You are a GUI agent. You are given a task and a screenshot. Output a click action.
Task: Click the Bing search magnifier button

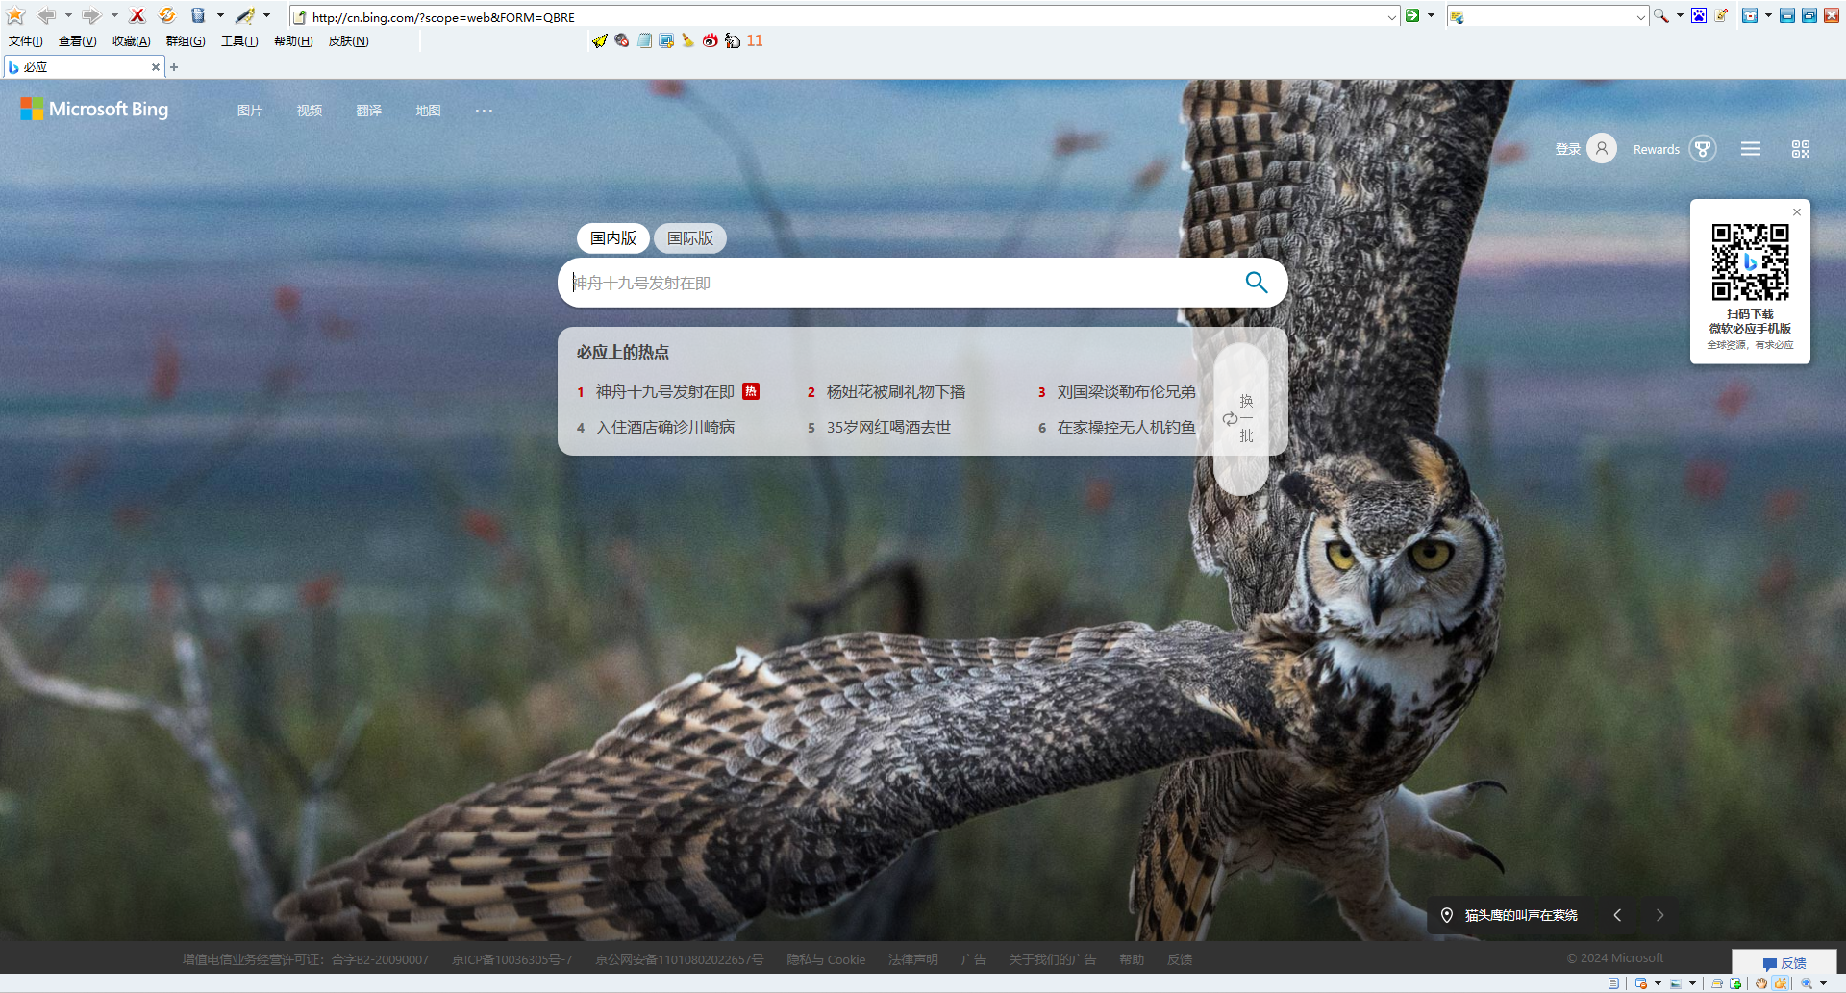click(x=1256, y=283)
